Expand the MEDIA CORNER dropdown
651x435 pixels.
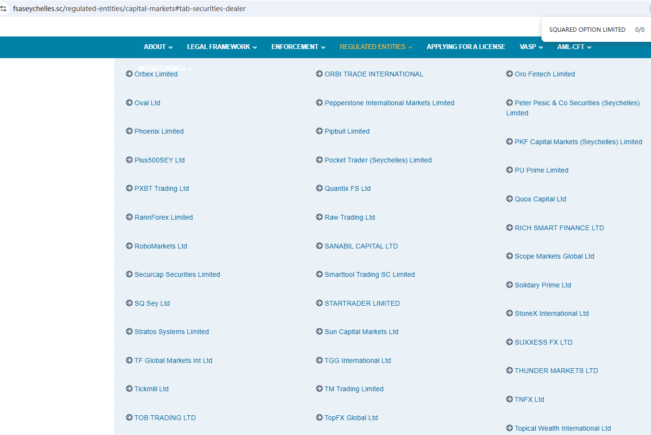click(x=165, y=68)
